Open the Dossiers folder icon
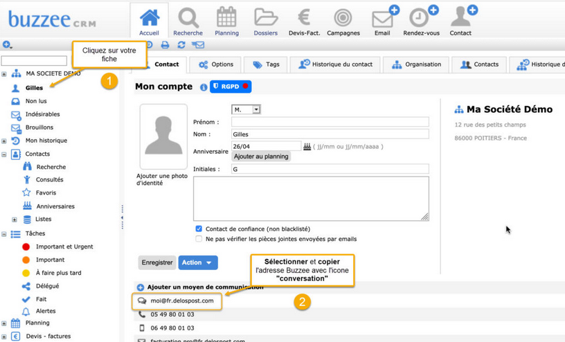 (266, 17)
